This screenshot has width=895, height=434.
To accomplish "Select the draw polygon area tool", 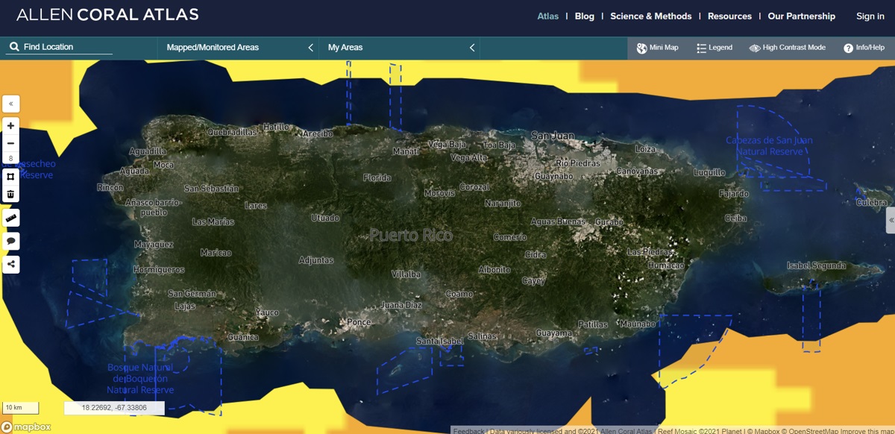I will 10,177.
